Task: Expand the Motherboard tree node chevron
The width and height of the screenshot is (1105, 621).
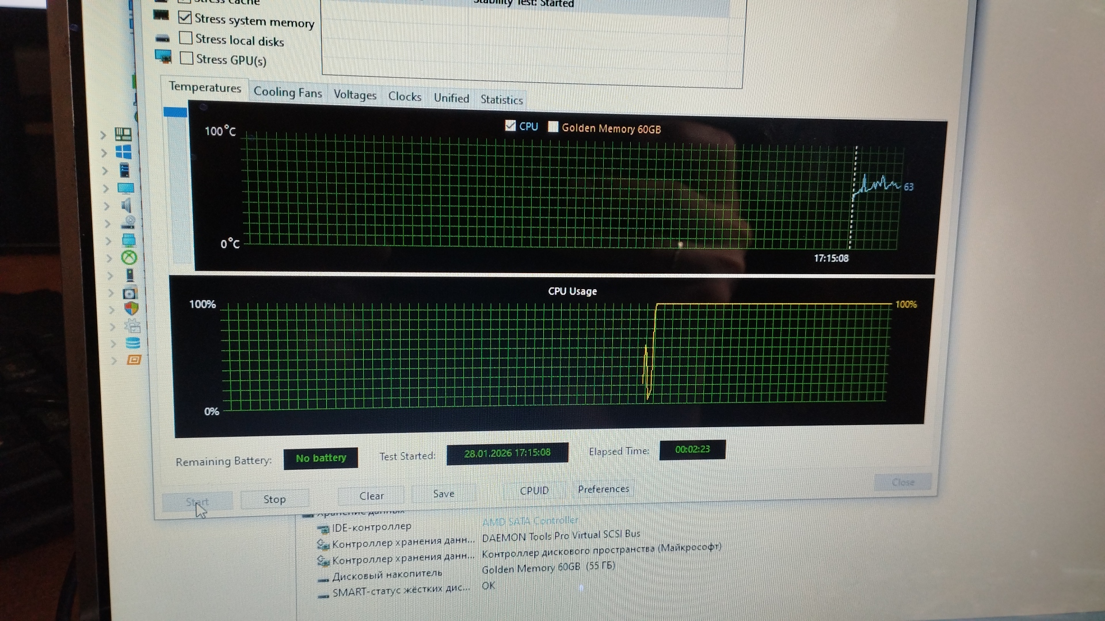Action: (x=103, y=135)
